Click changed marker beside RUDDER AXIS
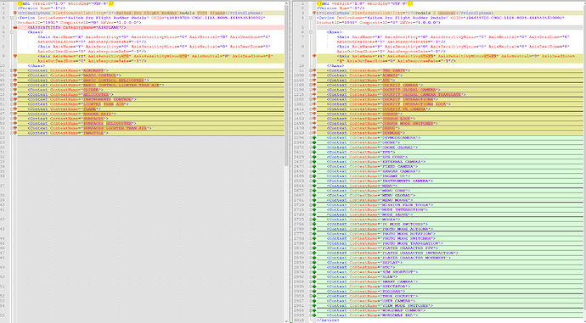This screenshot has height=323, width=586. pyautogui.click(x=15, y=114)
